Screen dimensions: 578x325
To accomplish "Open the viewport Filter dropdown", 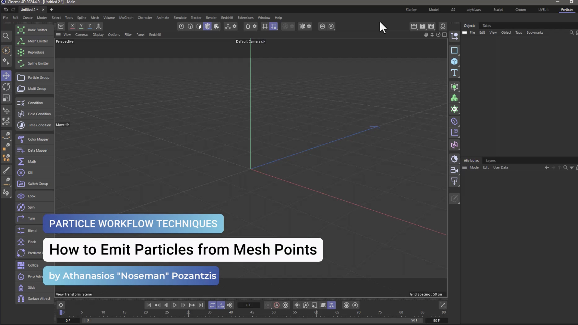I will point(128,35).
